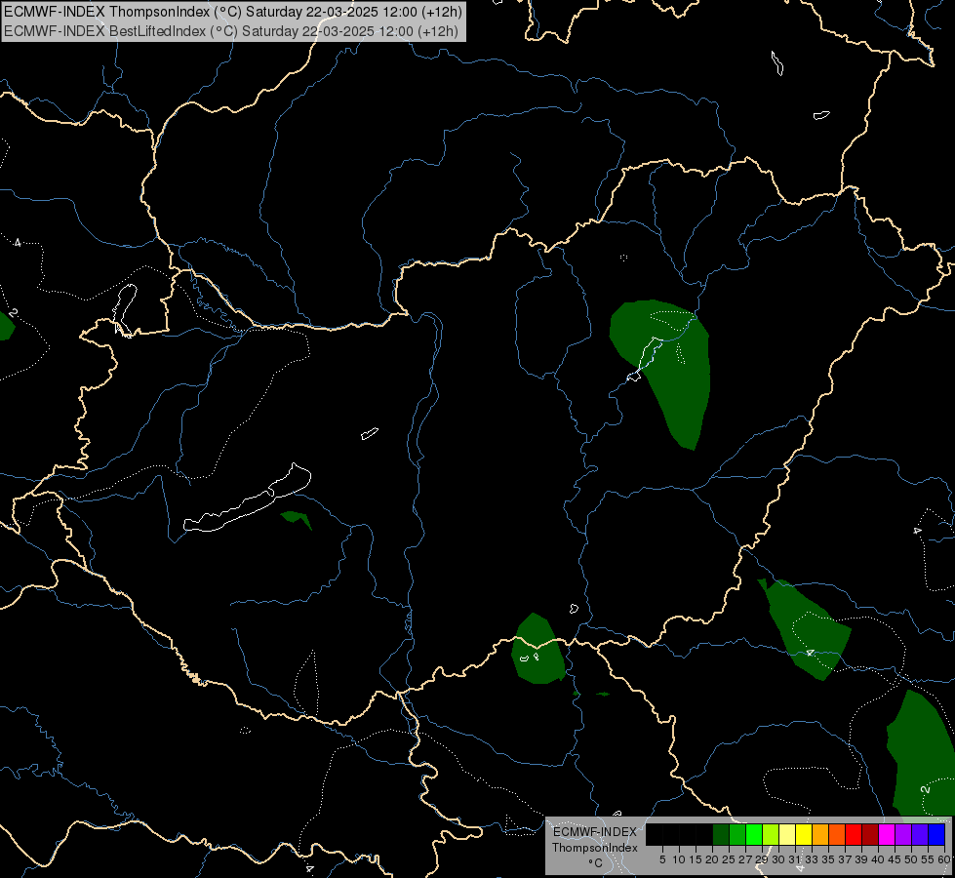Click the long white-outlined lake
Screen dimensions: 955x878
coord(247,498)
